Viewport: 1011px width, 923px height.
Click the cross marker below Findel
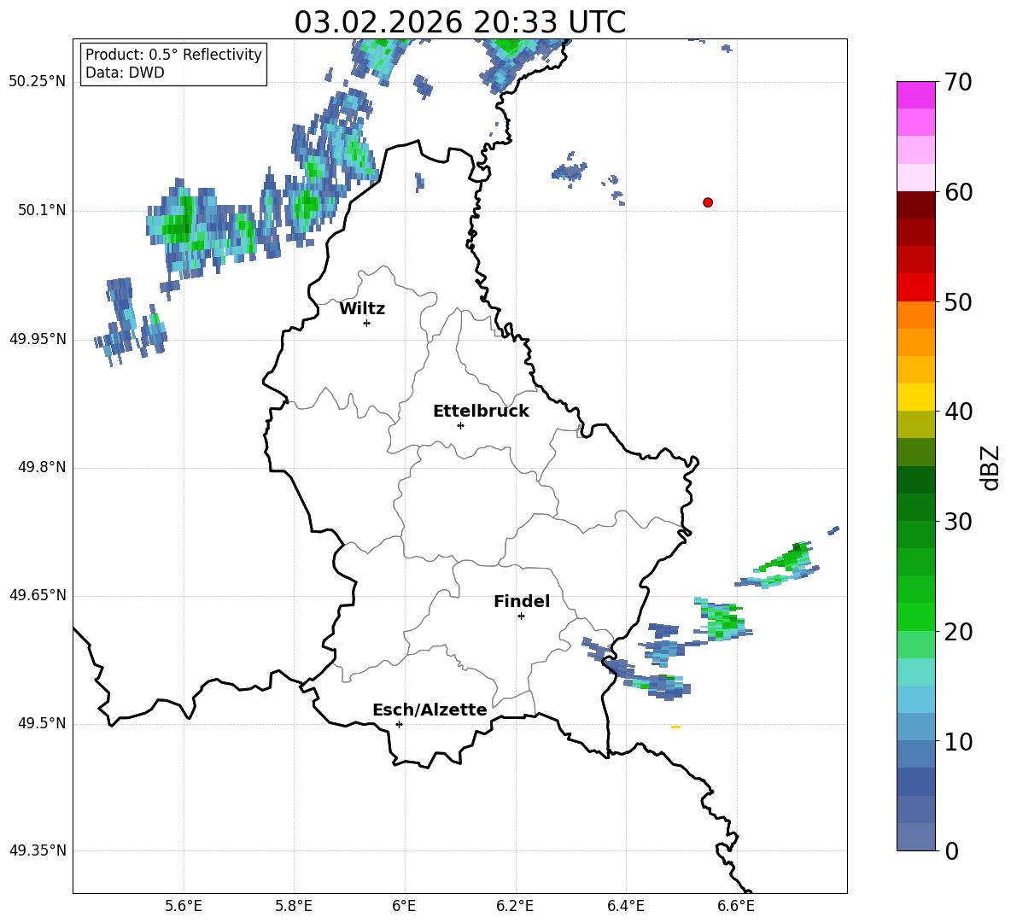click(521, 616)
